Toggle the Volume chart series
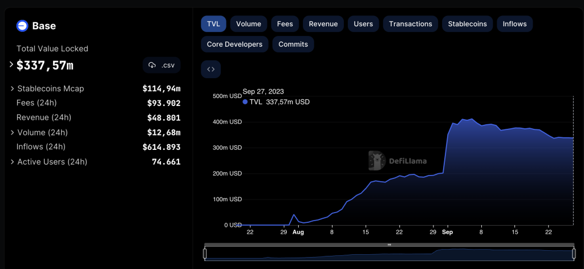The width and height of the screenshot is (584, 269). (x=249, y=24)
